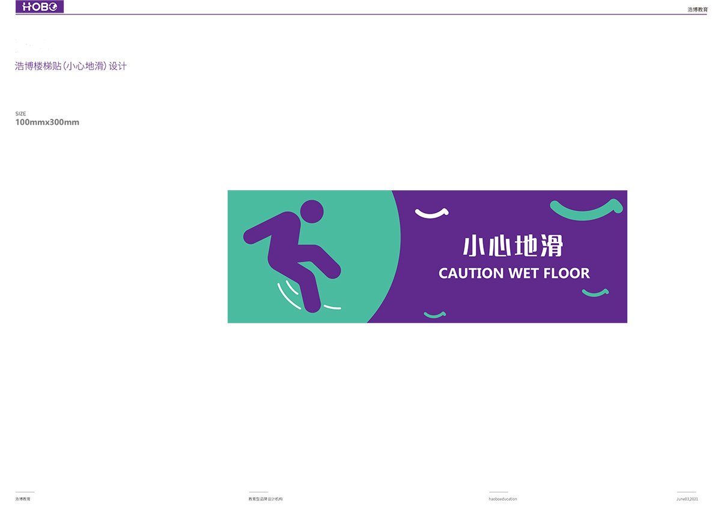Click the round head of the slipping figure

[311, 211]
